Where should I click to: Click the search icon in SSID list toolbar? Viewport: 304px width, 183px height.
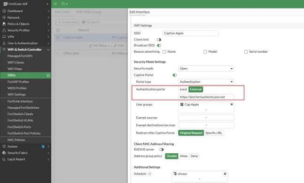coord(88,22)
